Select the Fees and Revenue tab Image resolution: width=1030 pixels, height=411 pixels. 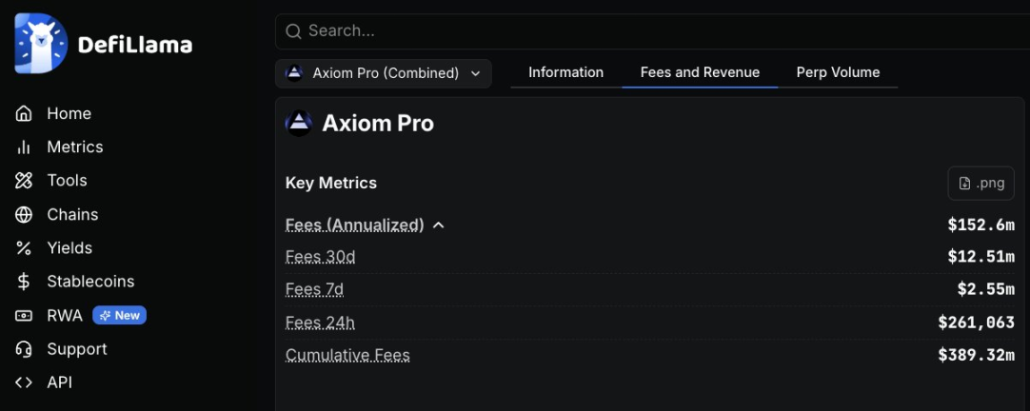point(700,72)
